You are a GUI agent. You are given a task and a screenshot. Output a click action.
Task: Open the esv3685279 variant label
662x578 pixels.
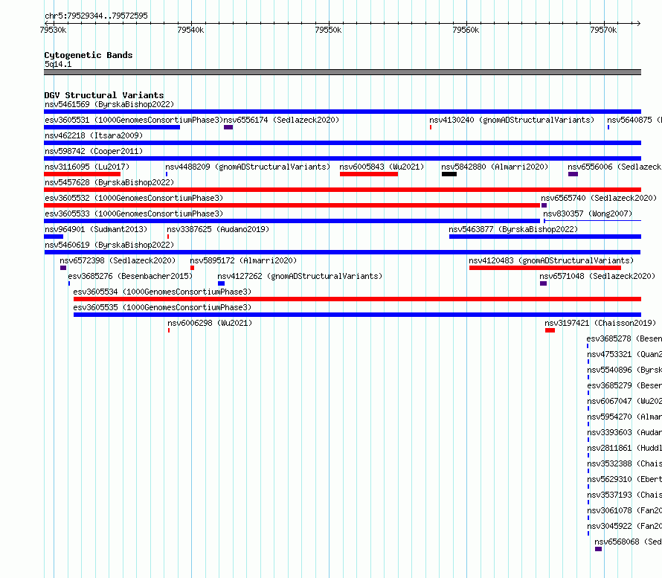coord(624,385)
